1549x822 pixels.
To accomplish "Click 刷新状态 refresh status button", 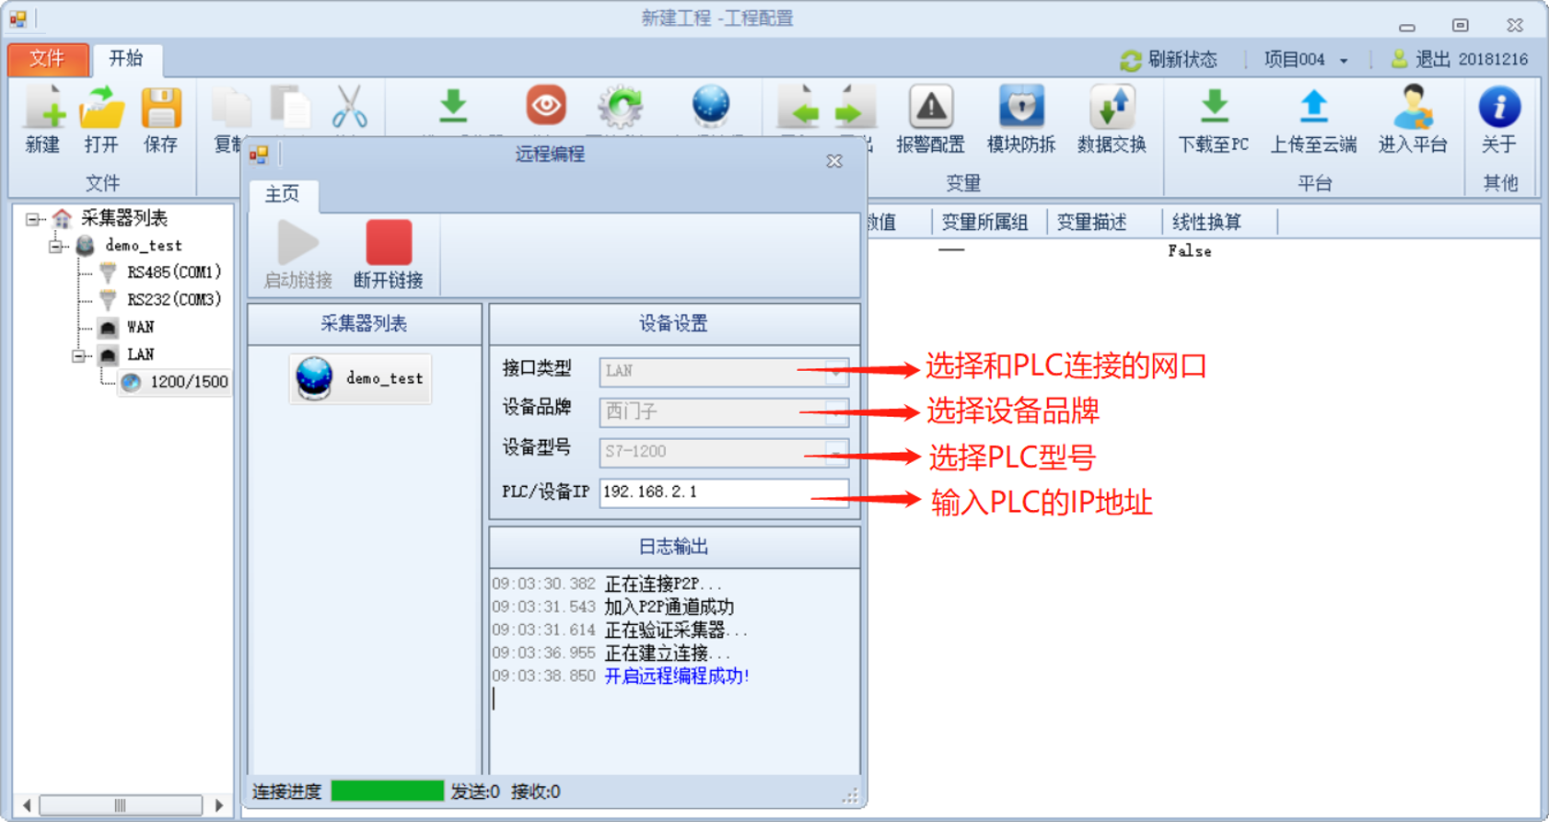I will pos(1169,60).
